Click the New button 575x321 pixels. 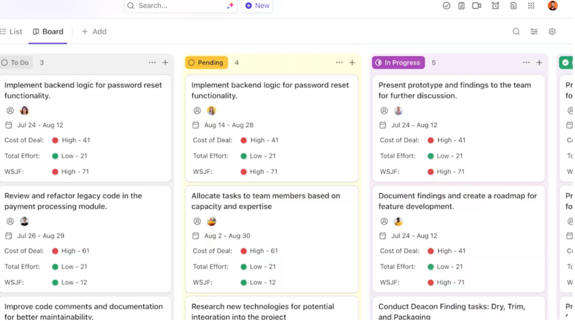click(258, 6)
